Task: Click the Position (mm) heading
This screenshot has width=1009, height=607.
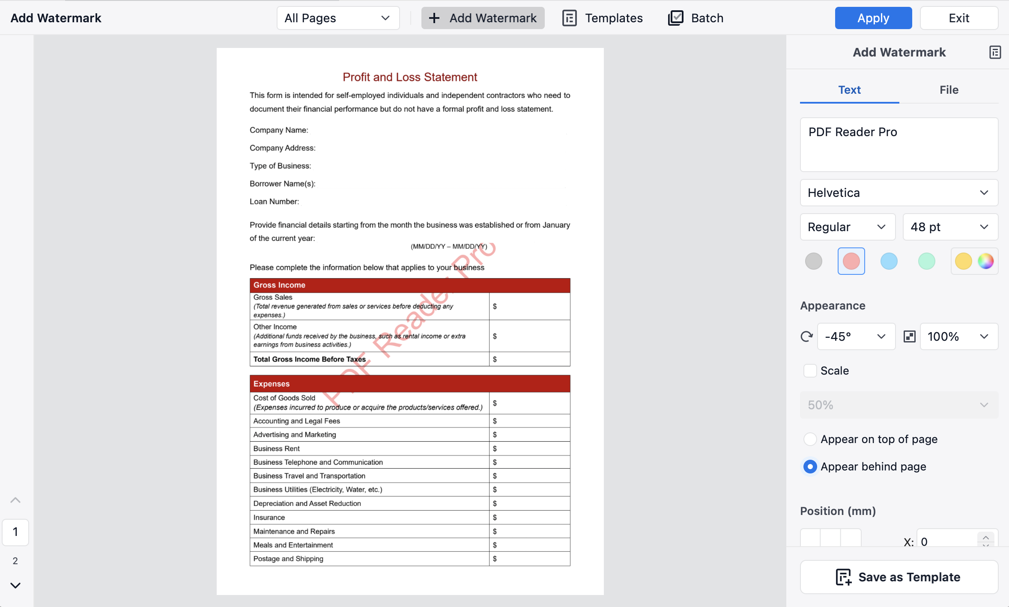Action: click(x=838, y=511)
